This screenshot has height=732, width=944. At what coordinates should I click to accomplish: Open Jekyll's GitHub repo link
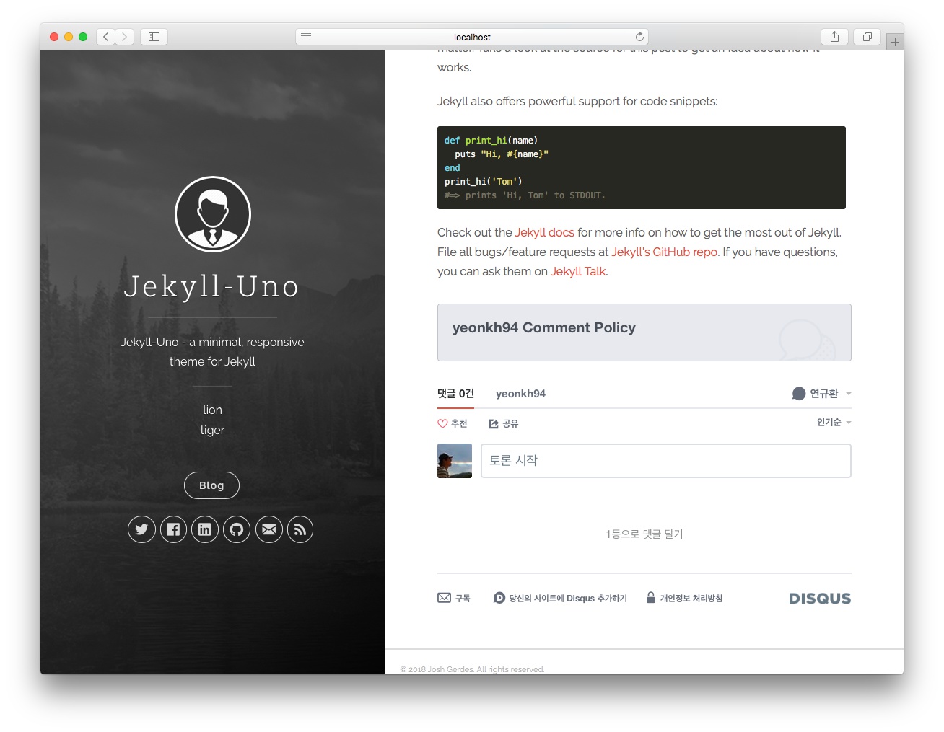[665, 252]
